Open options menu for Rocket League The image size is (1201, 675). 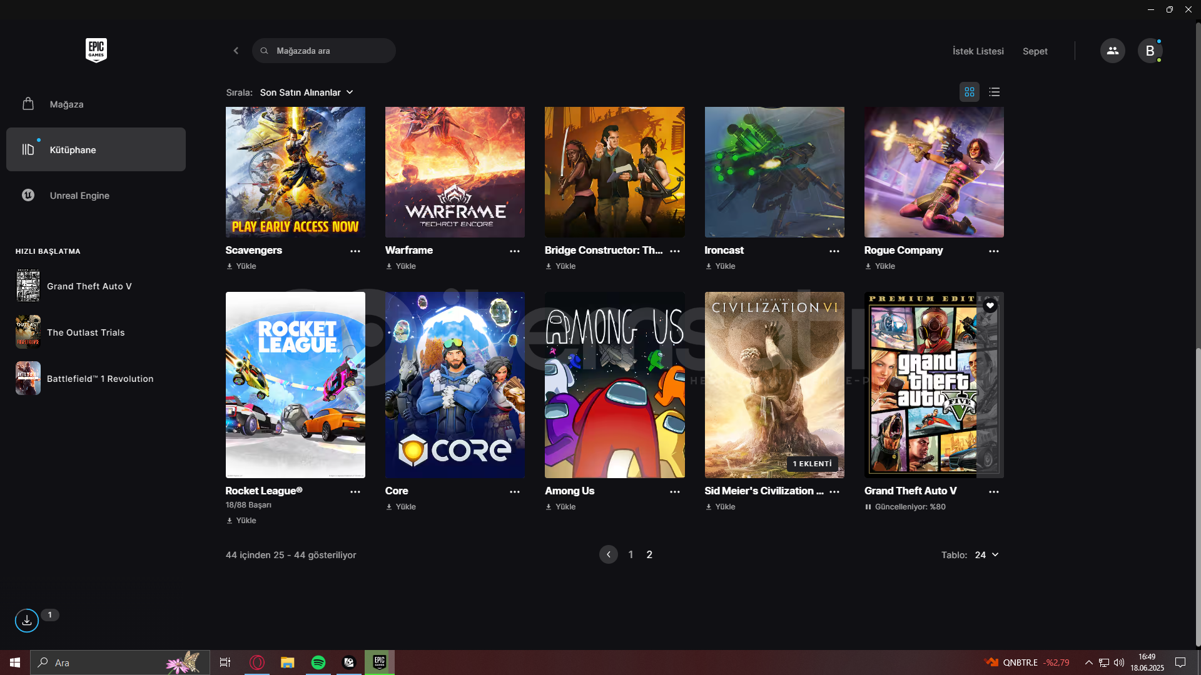[355, 491]
